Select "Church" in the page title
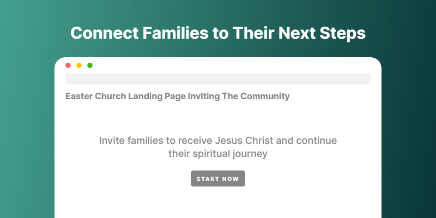The width and height of the screenshot is (436, 218). click(110, 96)
